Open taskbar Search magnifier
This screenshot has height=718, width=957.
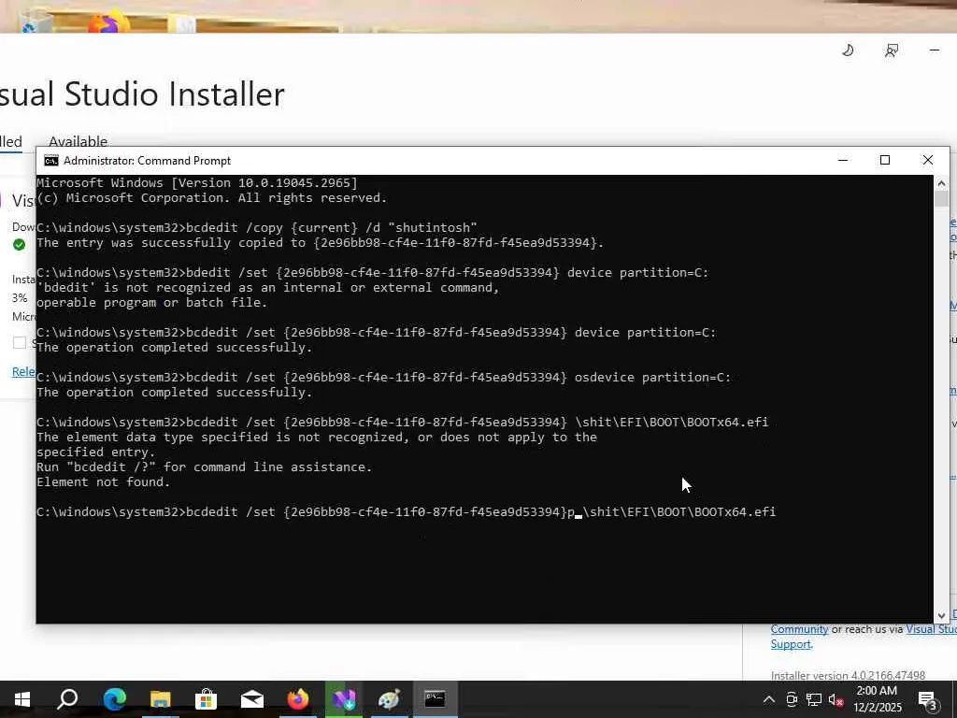tap(67, 699)
